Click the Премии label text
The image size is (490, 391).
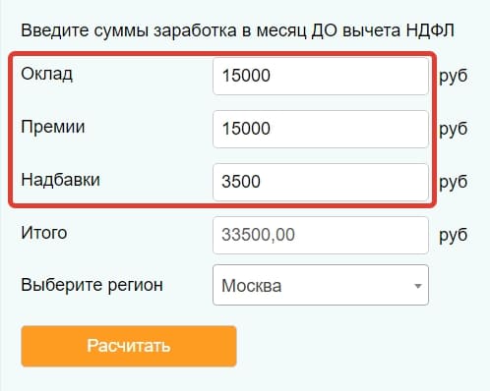click(53, 127)
